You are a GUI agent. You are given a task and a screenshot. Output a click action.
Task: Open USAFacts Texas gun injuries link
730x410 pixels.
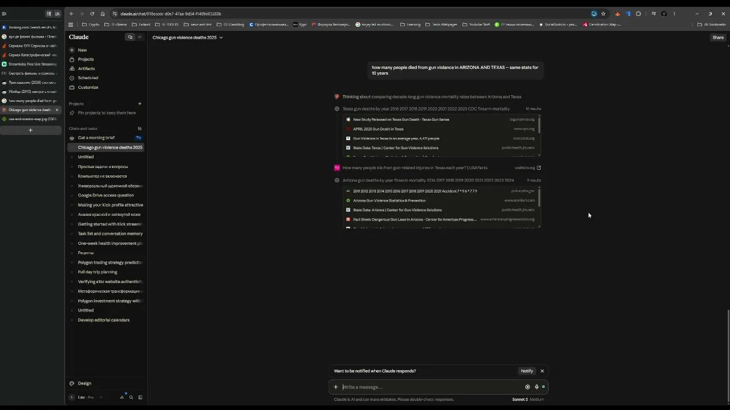(415, 168)
